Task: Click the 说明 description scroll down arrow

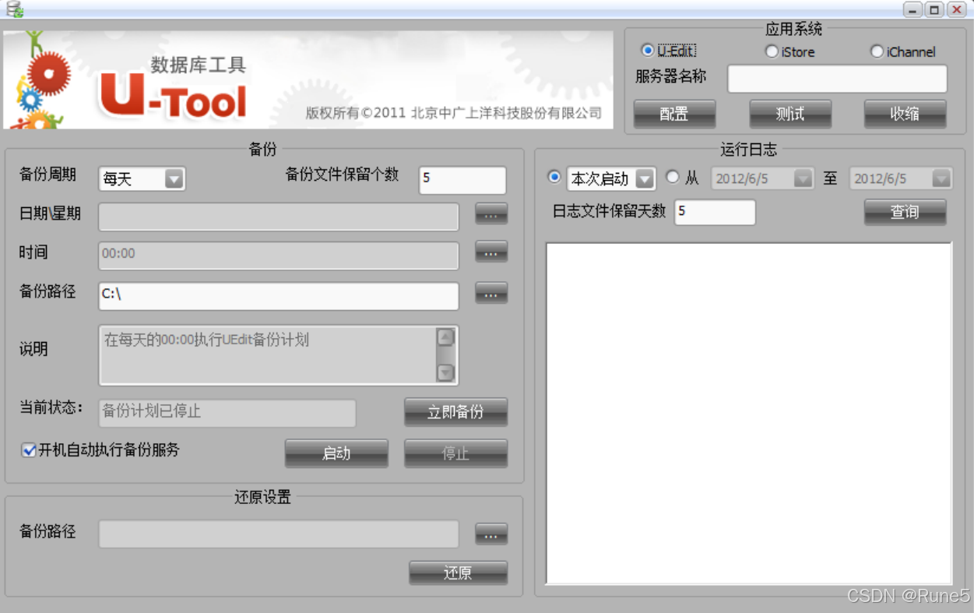Action: [445, 372]
